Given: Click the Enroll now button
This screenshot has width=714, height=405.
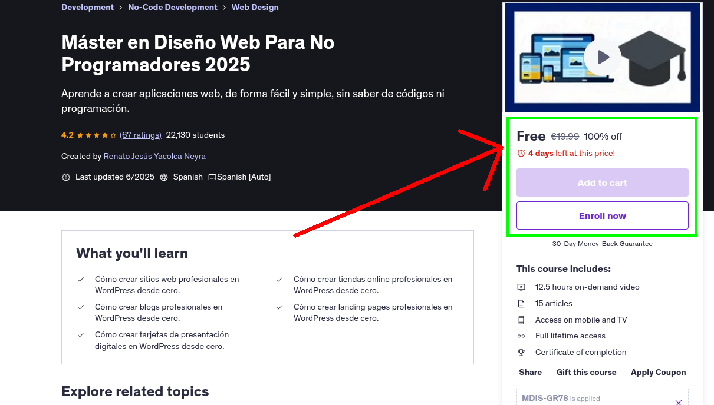Looking at the screenshot, I should point(603,215).
